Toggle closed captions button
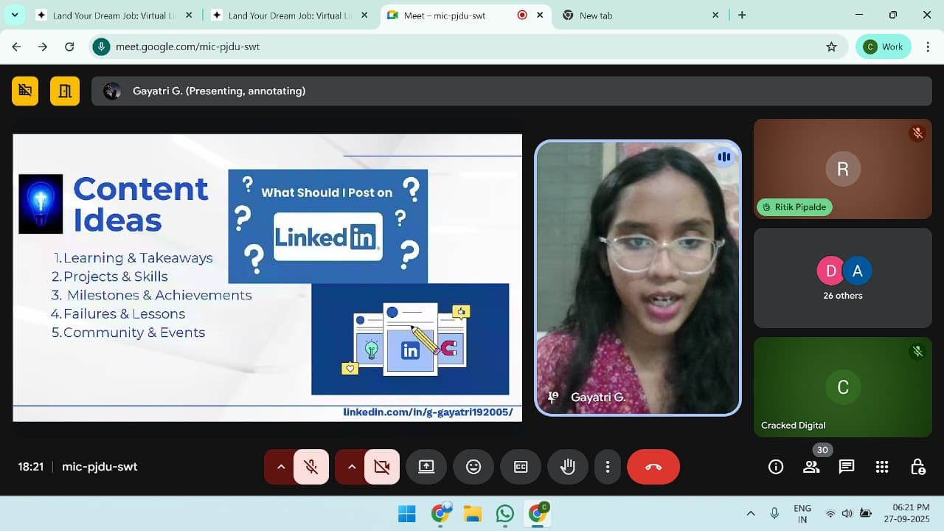The height and width of the screenshot is (531, 944). [521, 467]
